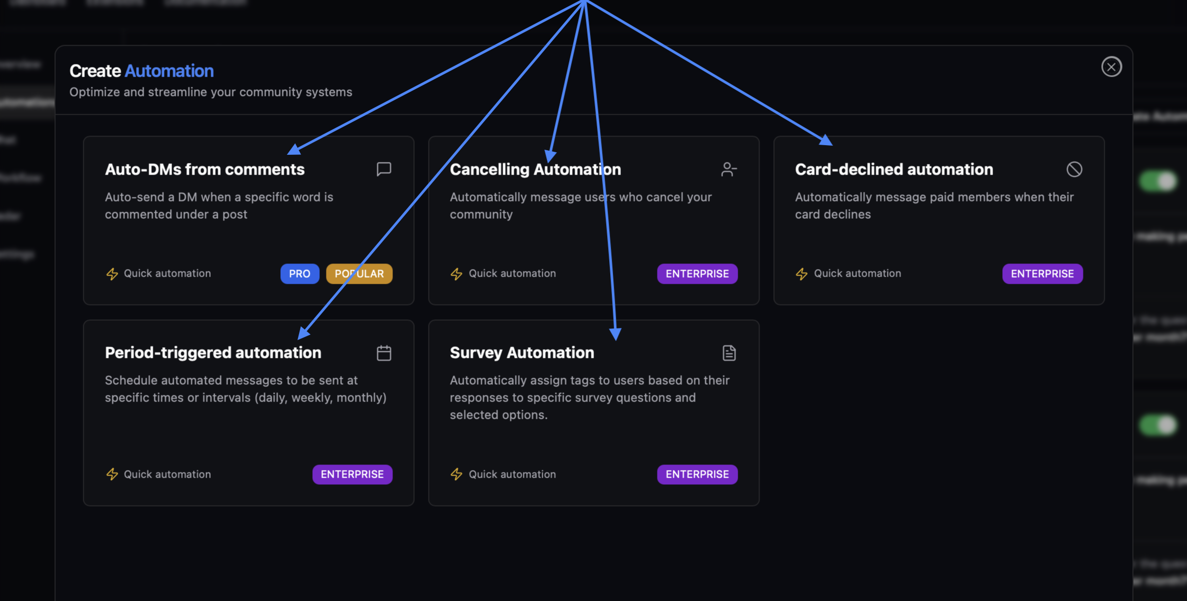Click ENTERPRISE badge on Cancelling Automation
Screen dimensions: 1187x601
(x=697, y=274)
